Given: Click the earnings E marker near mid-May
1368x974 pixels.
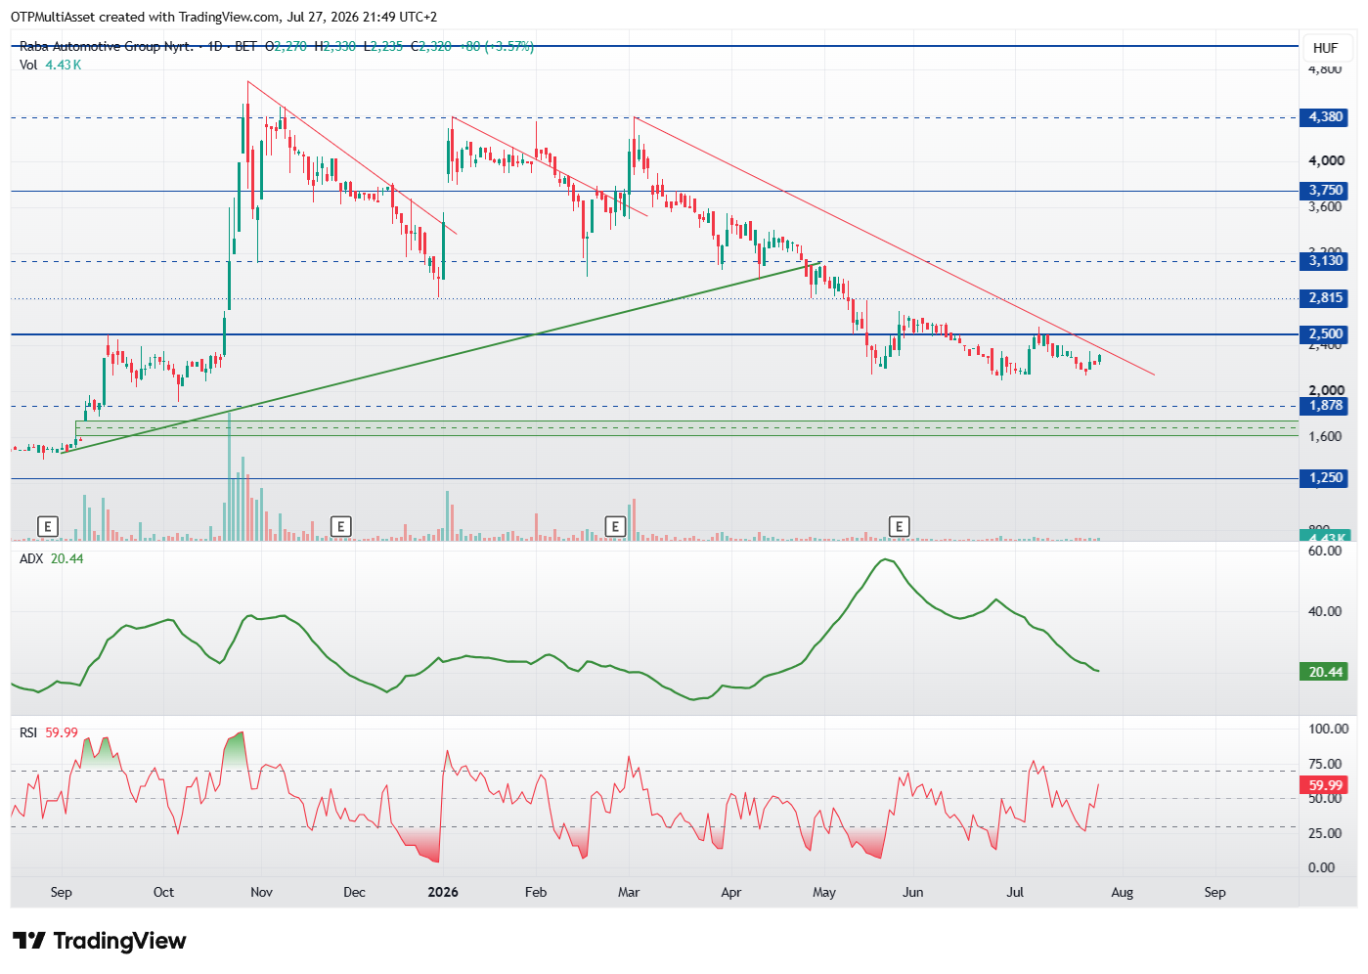Looking at the screenshot, I should coord(899,526).
